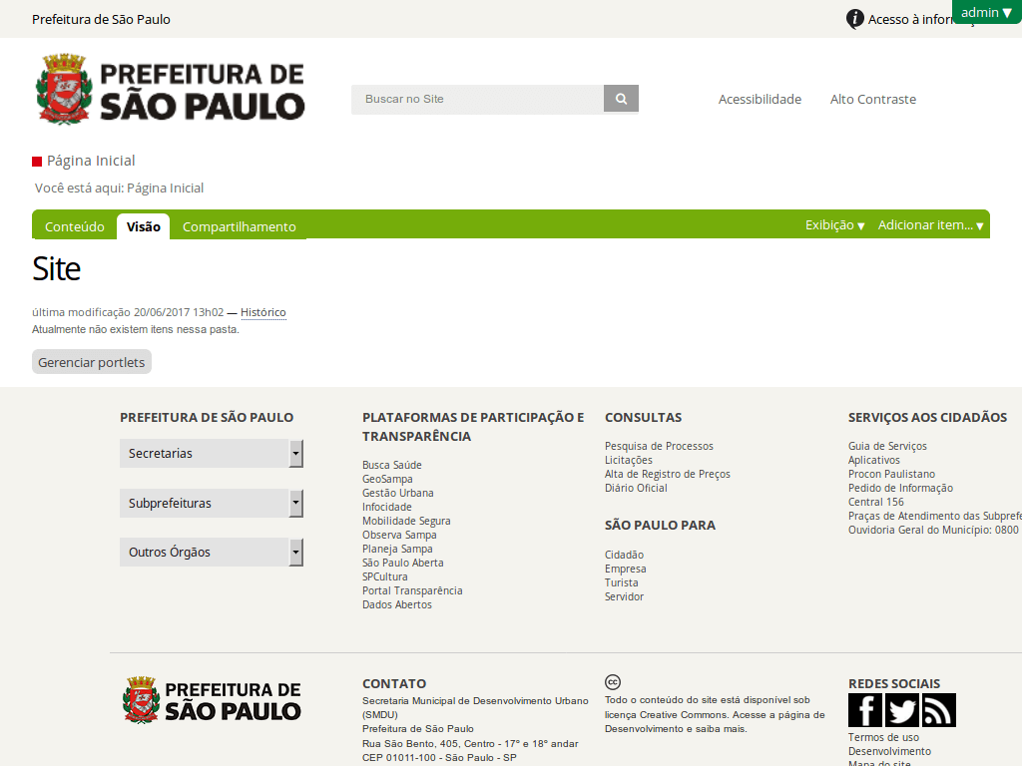Click the Prefeitura de São Paulo header logo
The image size is (1022, 766).
170,90
